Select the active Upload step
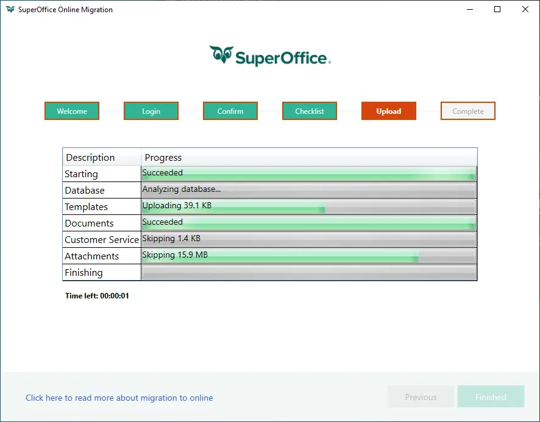 (389, 111)
